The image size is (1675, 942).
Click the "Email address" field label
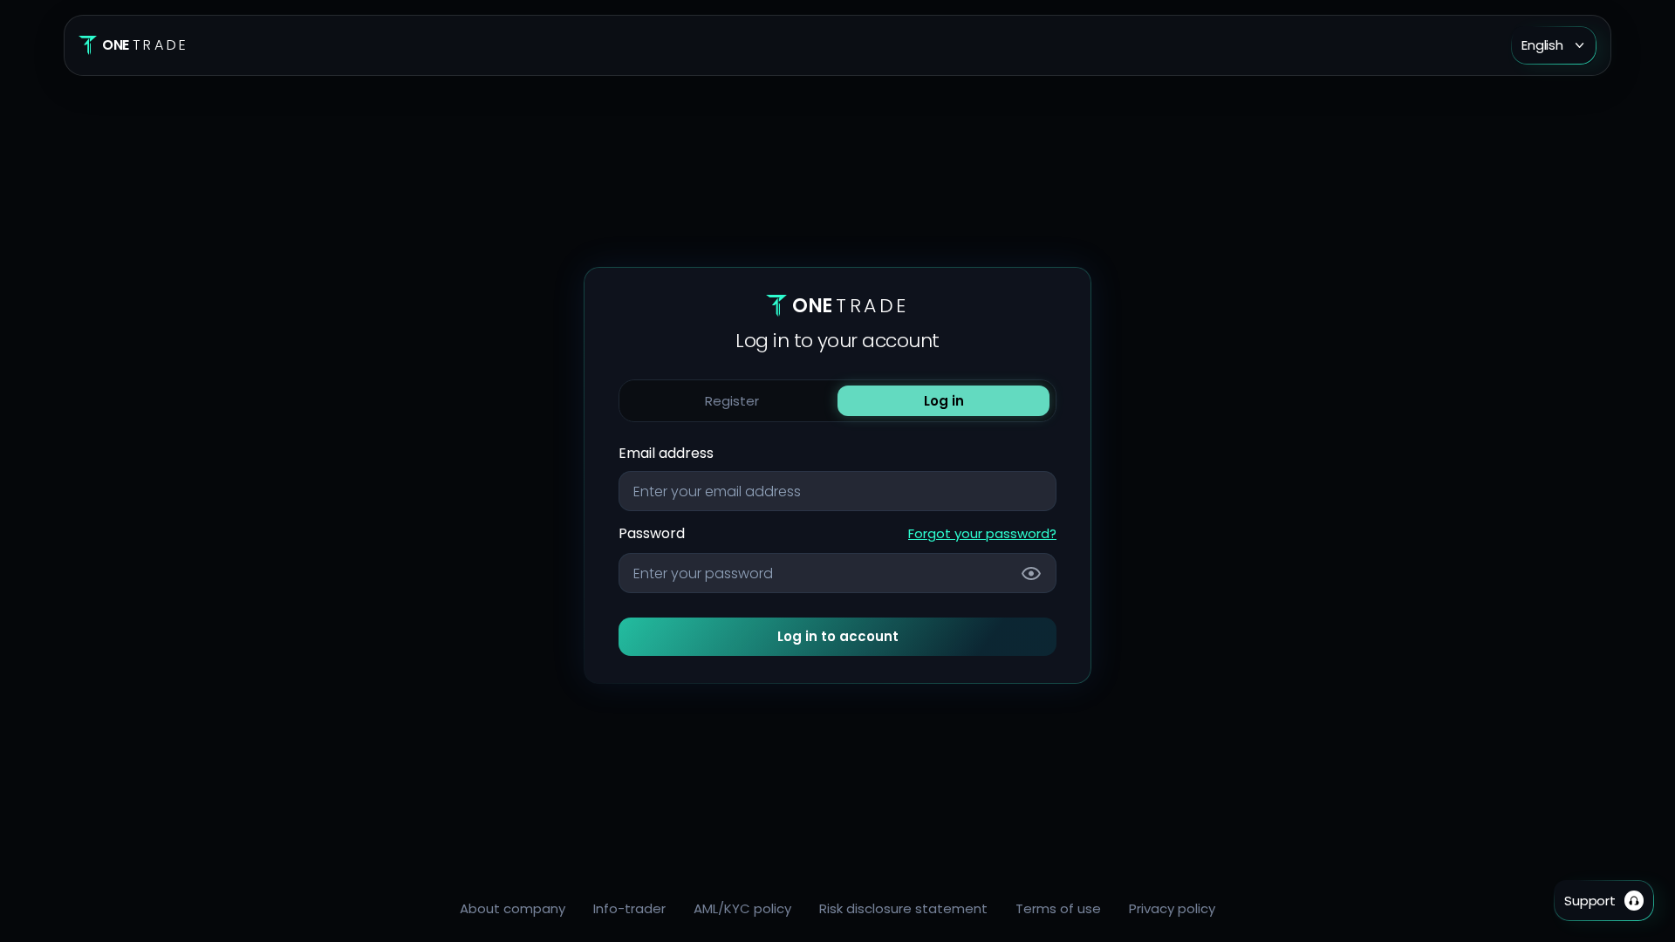[666, 454]
